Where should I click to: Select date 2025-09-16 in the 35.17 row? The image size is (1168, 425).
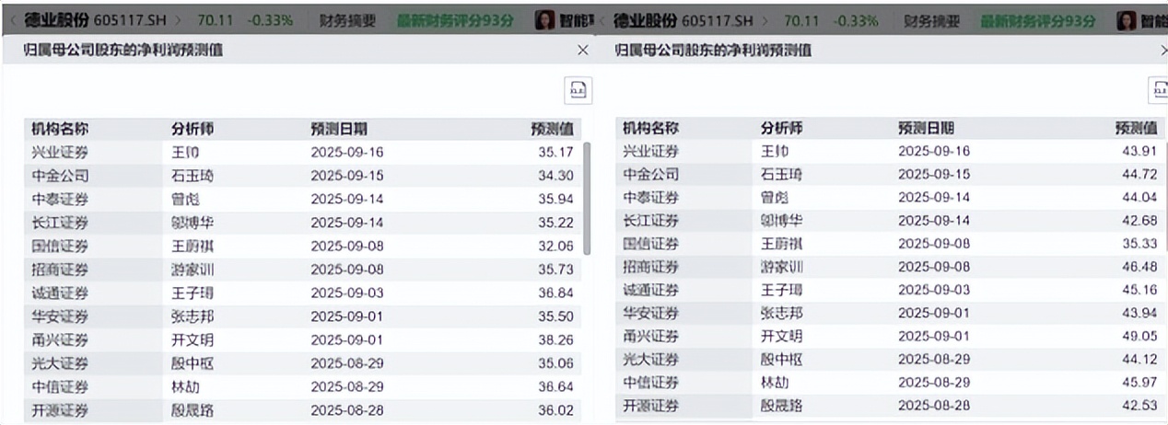click(347, 152)
